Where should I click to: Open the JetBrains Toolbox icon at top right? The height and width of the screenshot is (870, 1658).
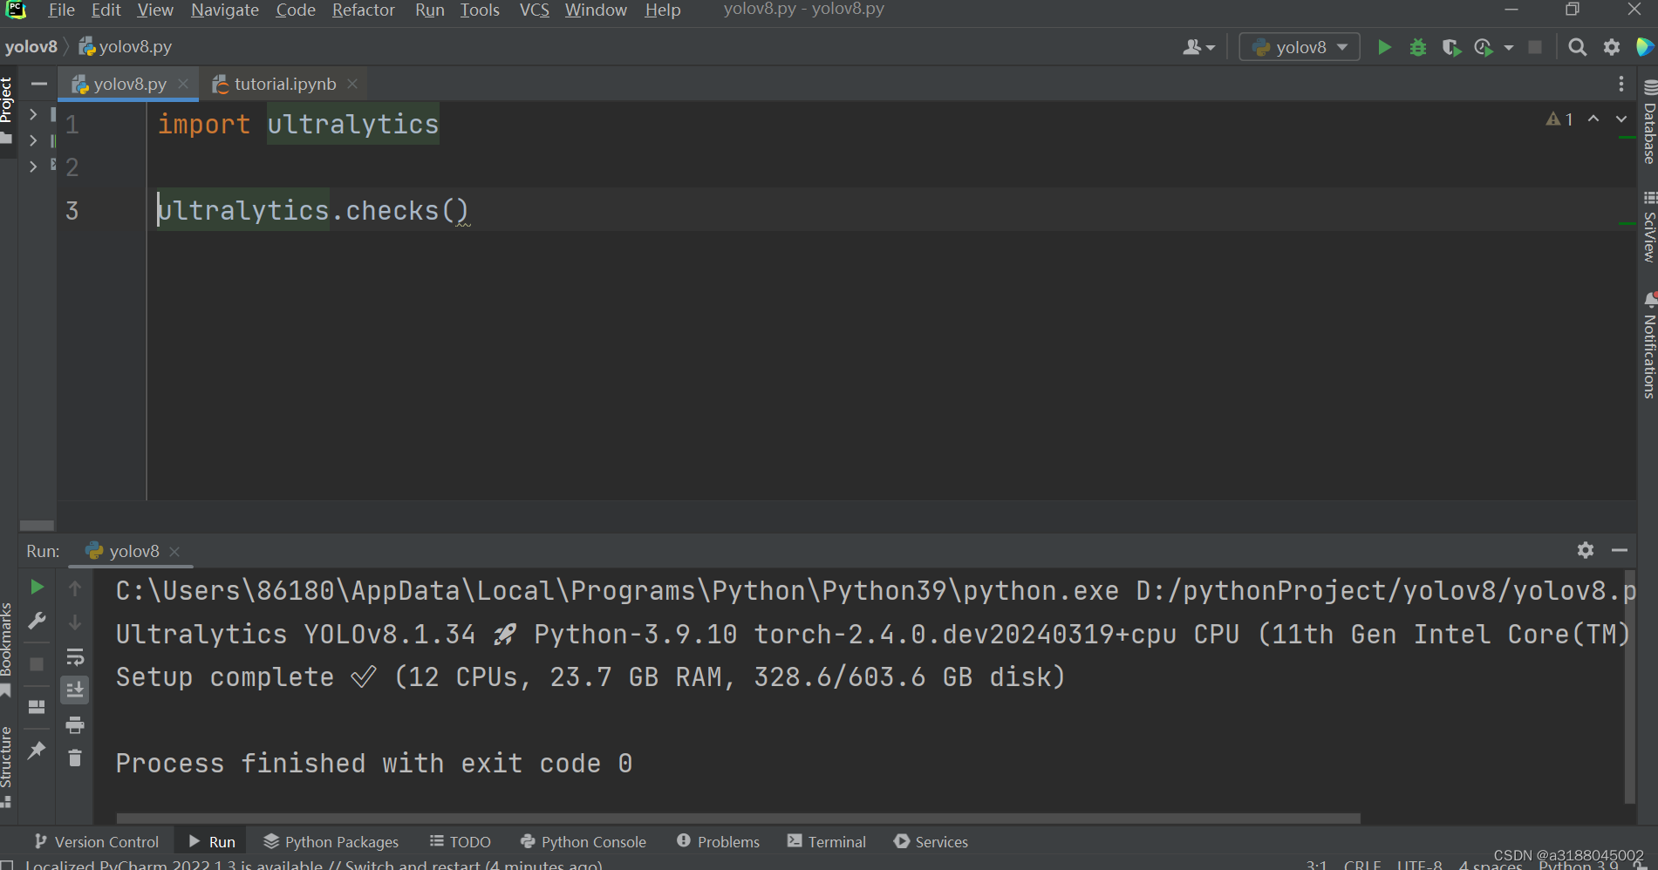click(1645, 47)
